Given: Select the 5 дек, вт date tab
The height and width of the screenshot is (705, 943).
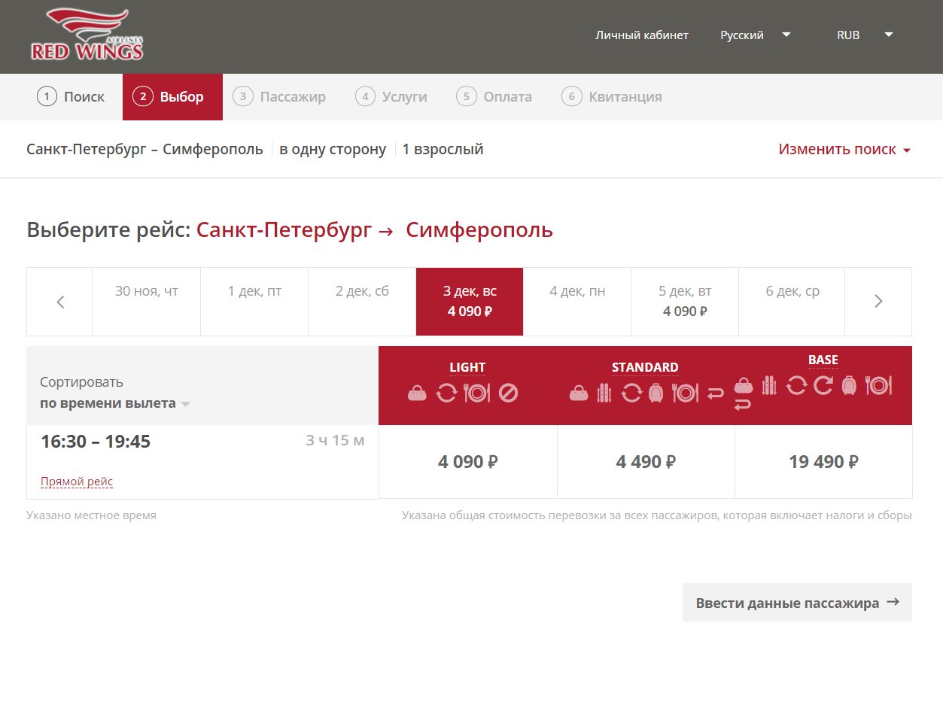Looking at the screenshot, I should click(x=685, y=302).
